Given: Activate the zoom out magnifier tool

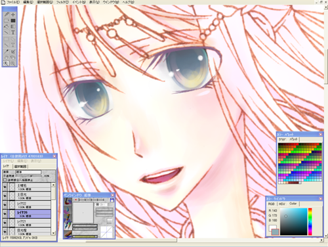Looking at the screenshot, I should pos(13,64).
